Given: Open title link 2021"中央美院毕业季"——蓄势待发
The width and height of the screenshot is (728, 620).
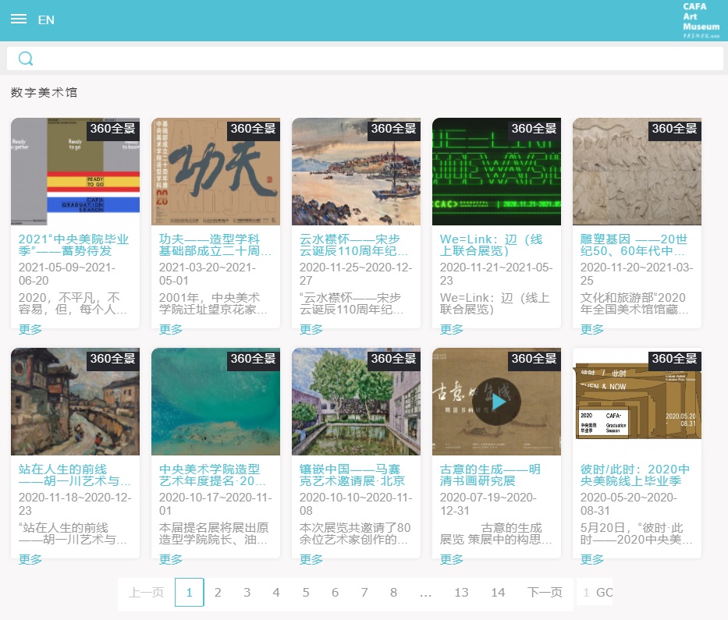Looking at the screenshot, I should pyautogui.click(x=73, y=245).
